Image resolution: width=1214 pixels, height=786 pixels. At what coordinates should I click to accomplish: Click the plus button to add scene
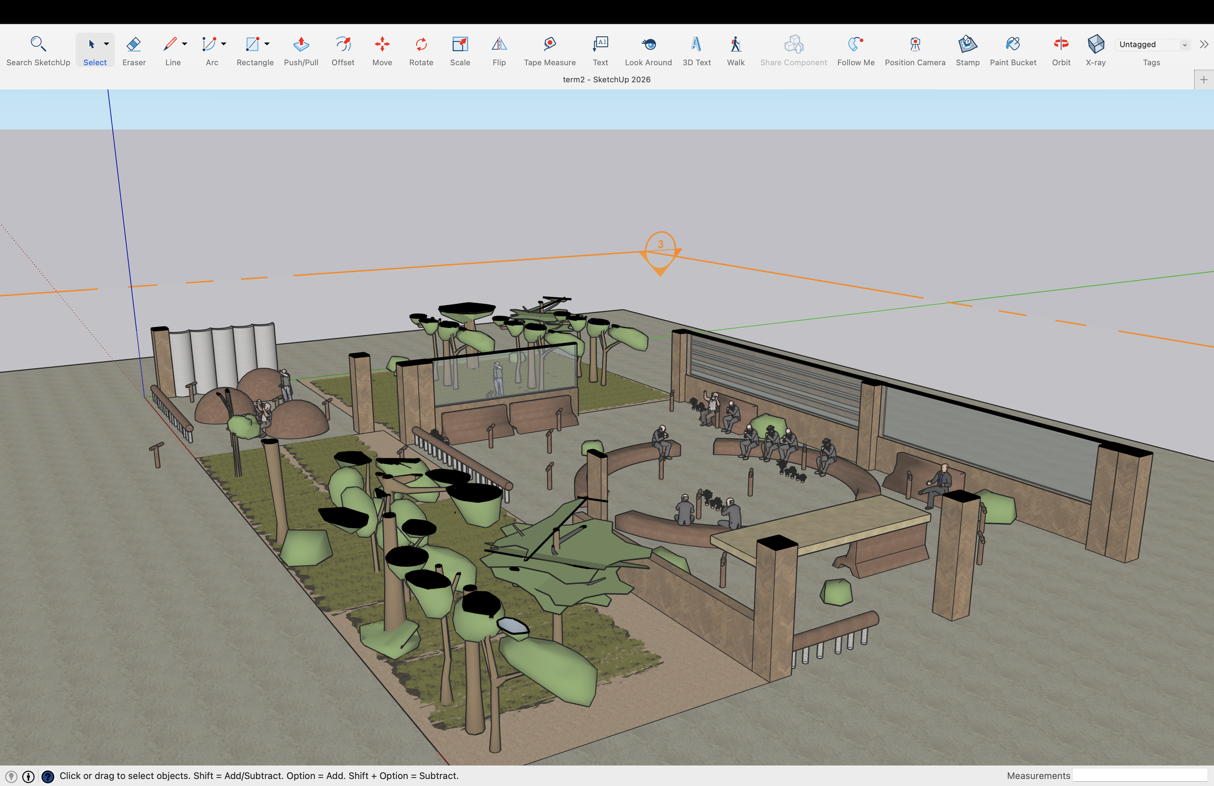click(1203, 80)
